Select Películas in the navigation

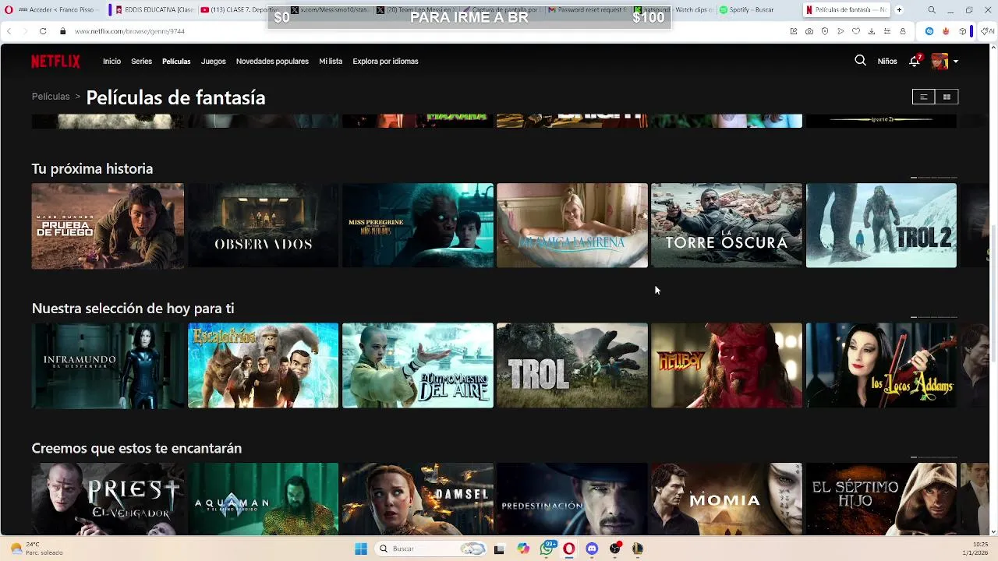176,61
